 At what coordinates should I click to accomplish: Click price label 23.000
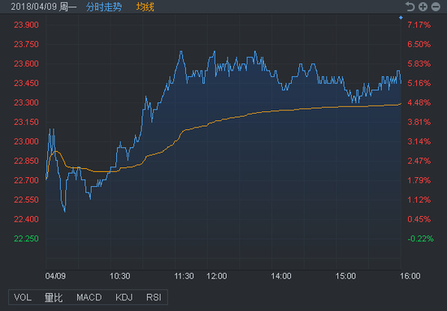pyautogui.click(x=26, y=141)
